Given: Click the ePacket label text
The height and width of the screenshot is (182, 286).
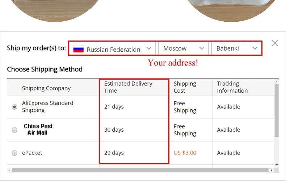Looking at the screenshot, I should tap(32, 153).
